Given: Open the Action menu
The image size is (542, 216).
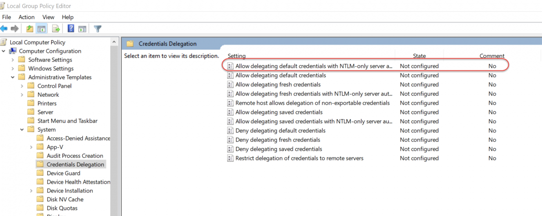Looking at the screenshot, I should [x=27, y=17].
